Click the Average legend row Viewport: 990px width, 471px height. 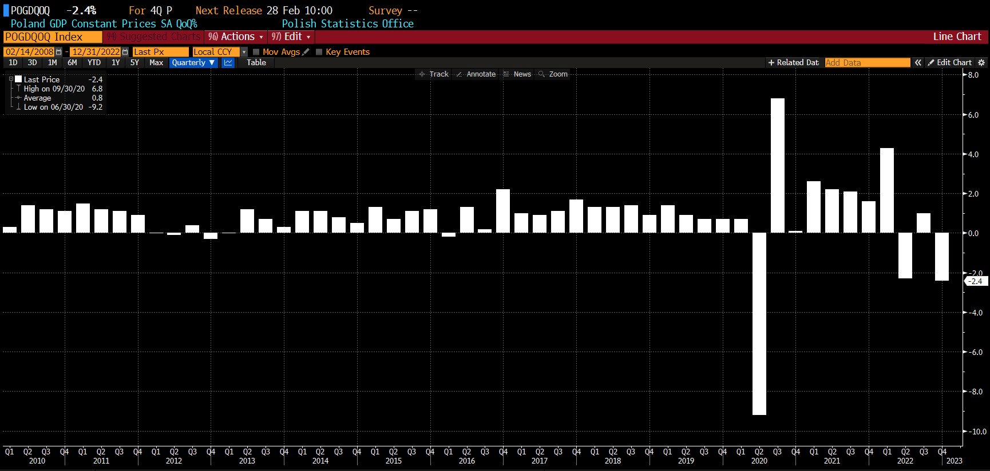point(60,98)
